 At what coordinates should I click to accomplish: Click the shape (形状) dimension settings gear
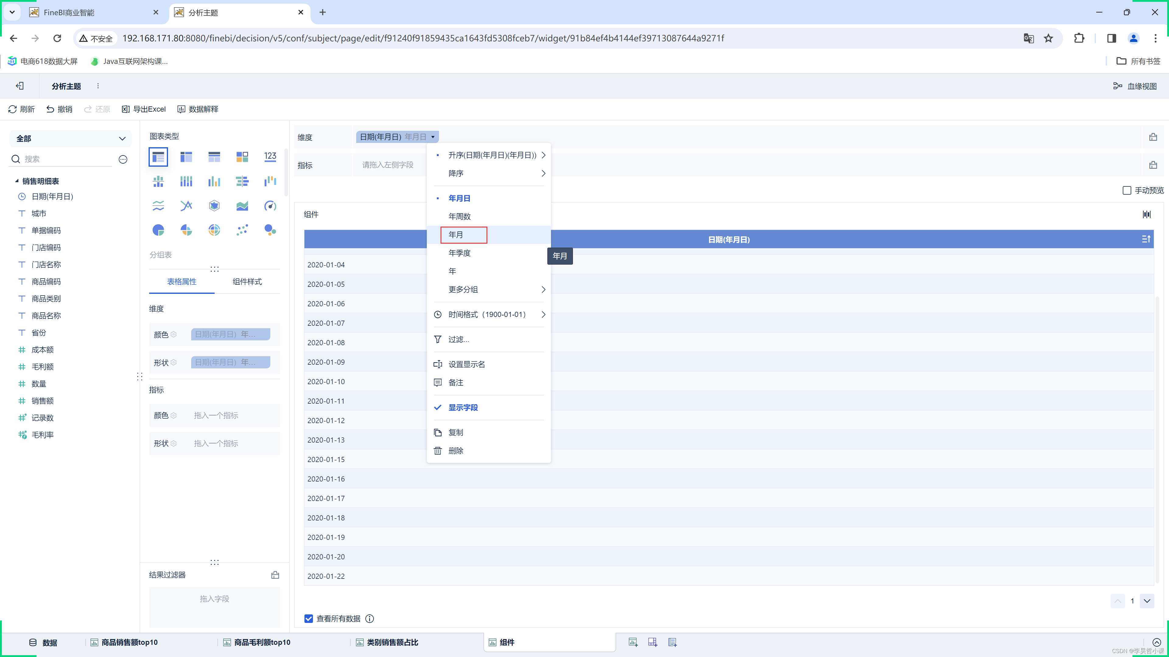[x=173, y=362]
